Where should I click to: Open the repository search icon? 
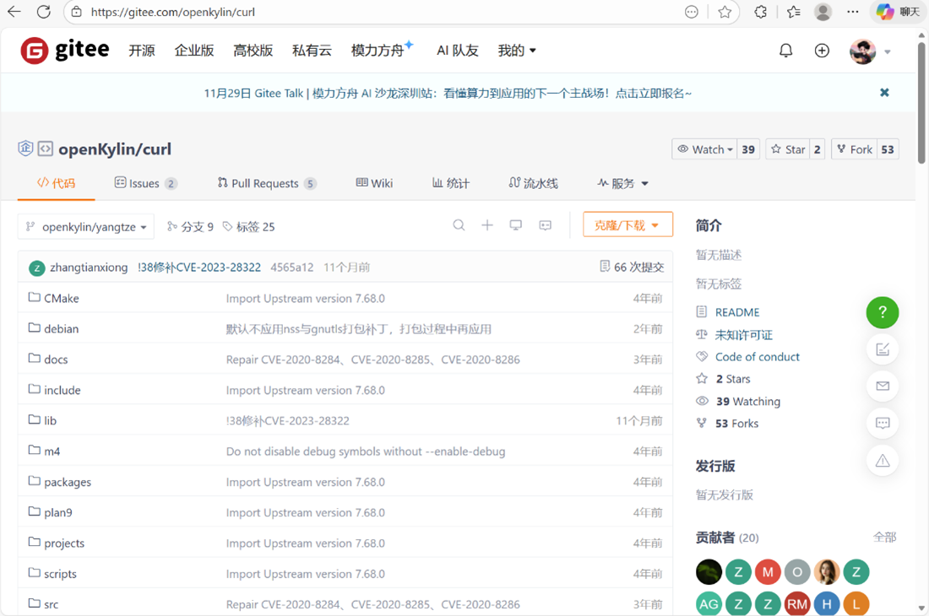pyautogui.click(x=459, y=225)
